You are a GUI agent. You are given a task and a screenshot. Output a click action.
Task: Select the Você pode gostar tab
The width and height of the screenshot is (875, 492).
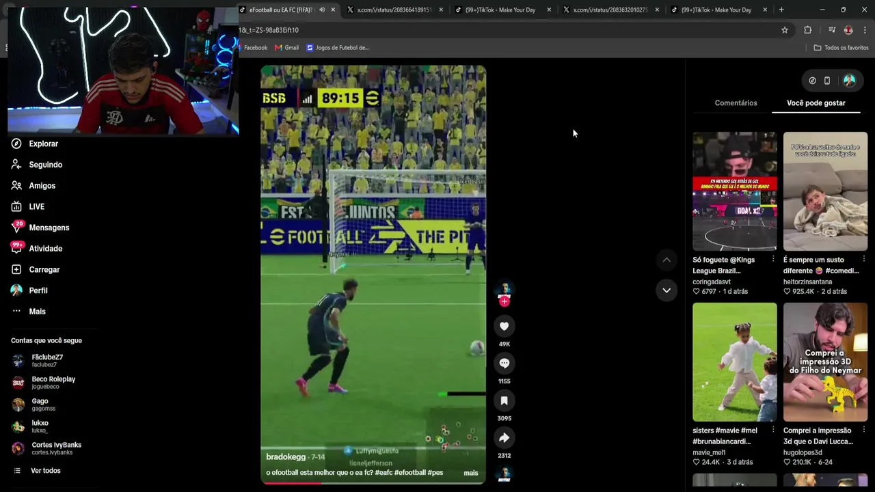click(816, 103)
